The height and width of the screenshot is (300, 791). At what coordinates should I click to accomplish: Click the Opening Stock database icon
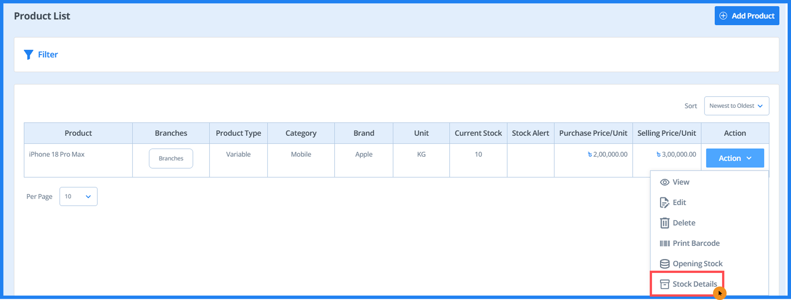664,264
